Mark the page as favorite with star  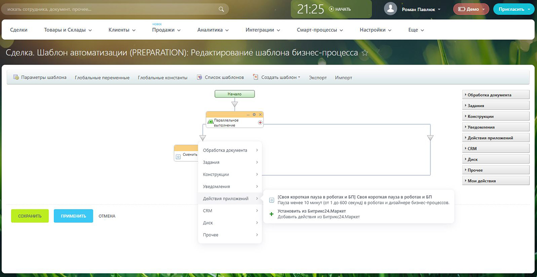coord(365,53)
